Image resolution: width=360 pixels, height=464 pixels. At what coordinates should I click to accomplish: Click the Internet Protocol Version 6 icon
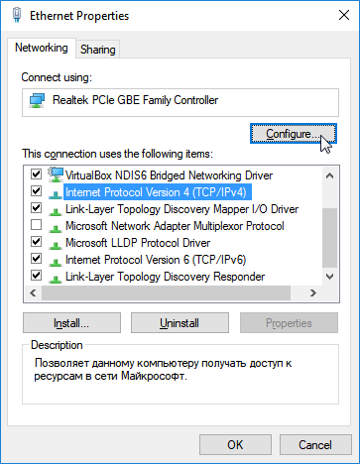click(56, 262)
